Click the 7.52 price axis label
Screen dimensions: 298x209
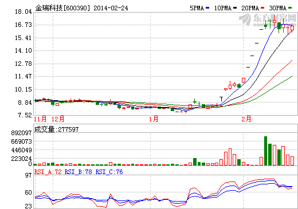[x=25, y=115]
